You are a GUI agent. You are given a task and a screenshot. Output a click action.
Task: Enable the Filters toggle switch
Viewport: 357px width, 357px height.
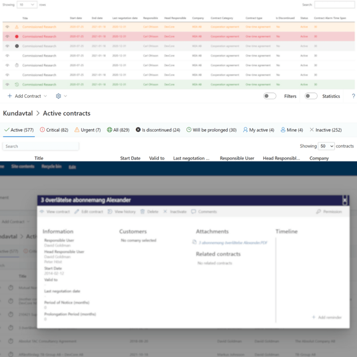(x=270, y=96)
